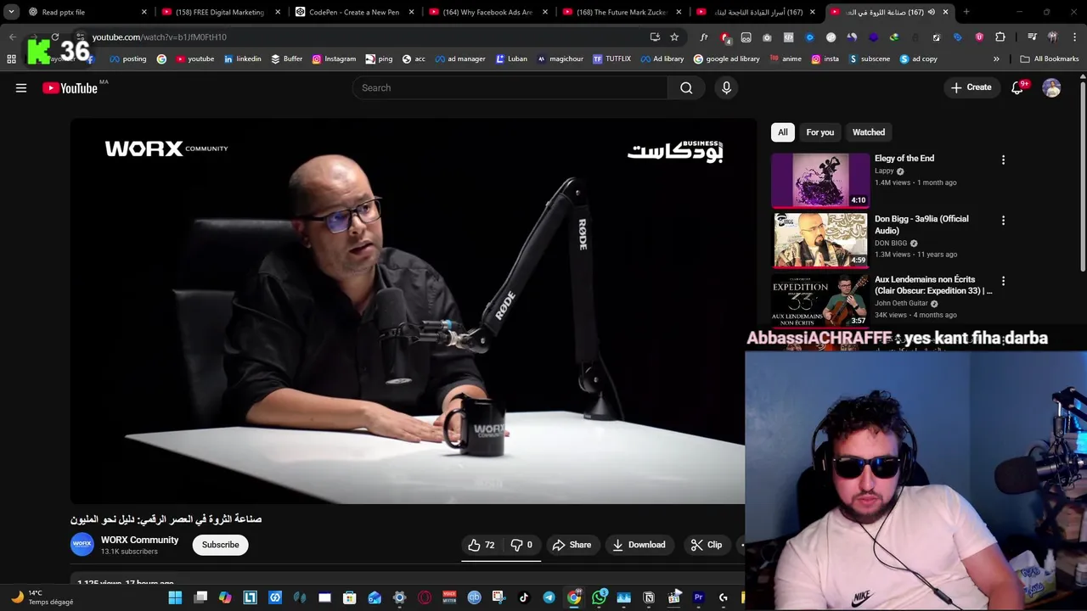Screen dimensions: 1087x611
Task: Open Google Chrome from the taskbar
Action: pyautogui.click(x=574, y=598)
